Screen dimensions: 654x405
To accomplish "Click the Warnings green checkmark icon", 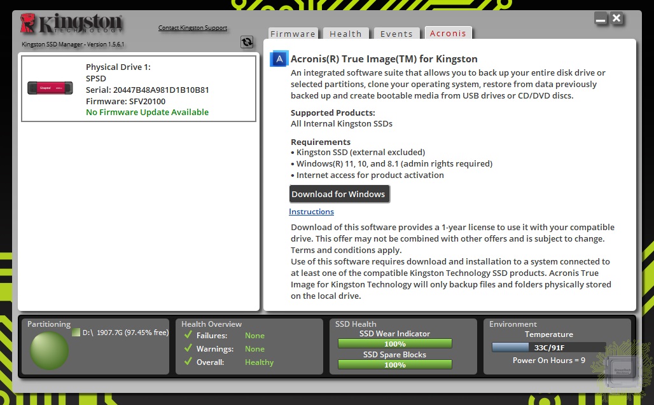I will [x=188, y=348].
